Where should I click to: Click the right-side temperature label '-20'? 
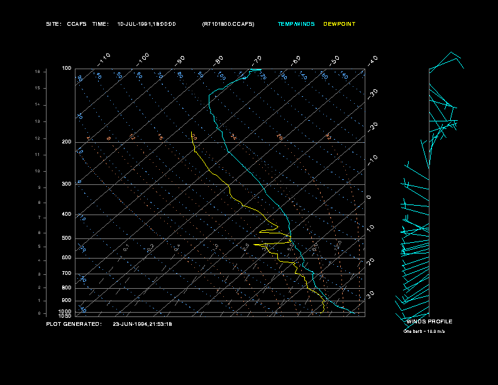point(372,127)
